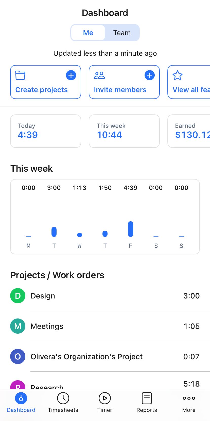Tap the folder icon on Create projects card
Viewport: 210px width, 421px height.
click(x=20, y=75)
